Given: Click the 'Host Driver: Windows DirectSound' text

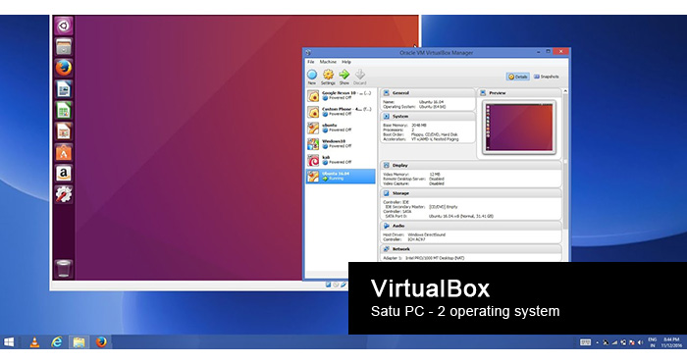Looking at the screenshot, I should 414,234.
